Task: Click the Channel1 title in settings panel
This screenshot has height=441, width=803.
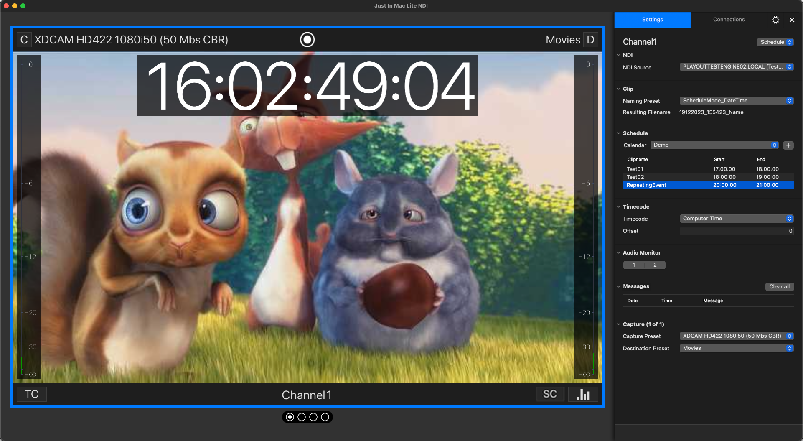Action: (x=640, y=42)
